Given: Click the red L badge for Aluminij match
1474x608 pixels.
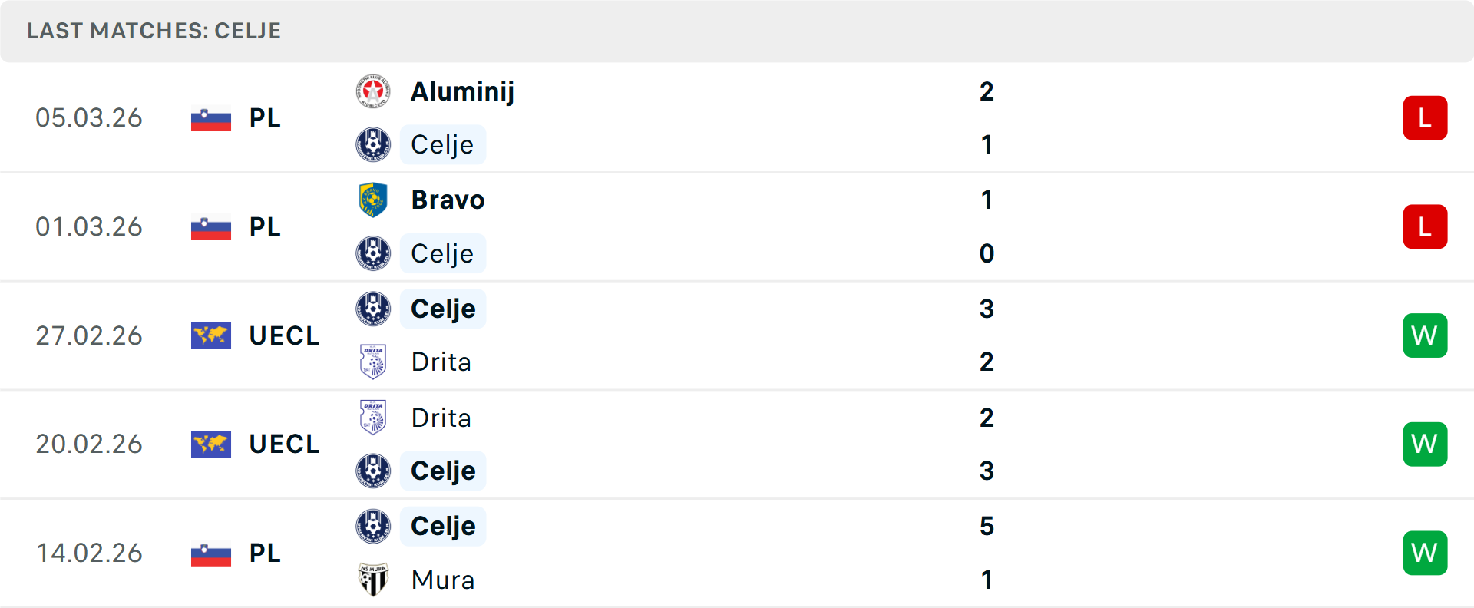Looking at the screenshot, I should [x=1425, y=118].
